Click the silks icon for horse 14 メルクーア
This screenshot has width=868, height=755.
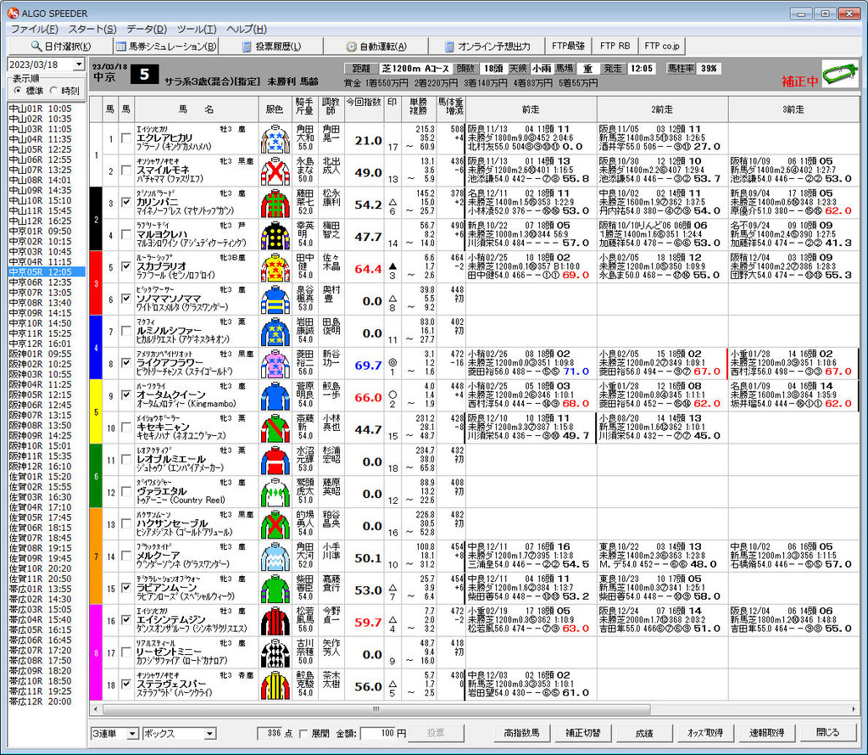click(x=275, y=556)
